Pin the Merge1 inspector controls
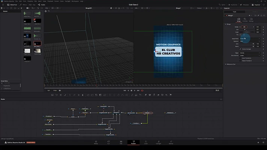The width and height of the screenshot is (267, 150). coord(258,15)
